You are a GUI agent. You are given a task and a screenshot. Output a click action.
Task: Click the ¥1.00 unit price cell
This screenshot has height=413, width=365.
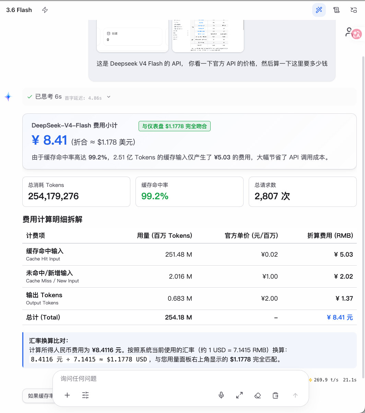[x=270, y=277]
